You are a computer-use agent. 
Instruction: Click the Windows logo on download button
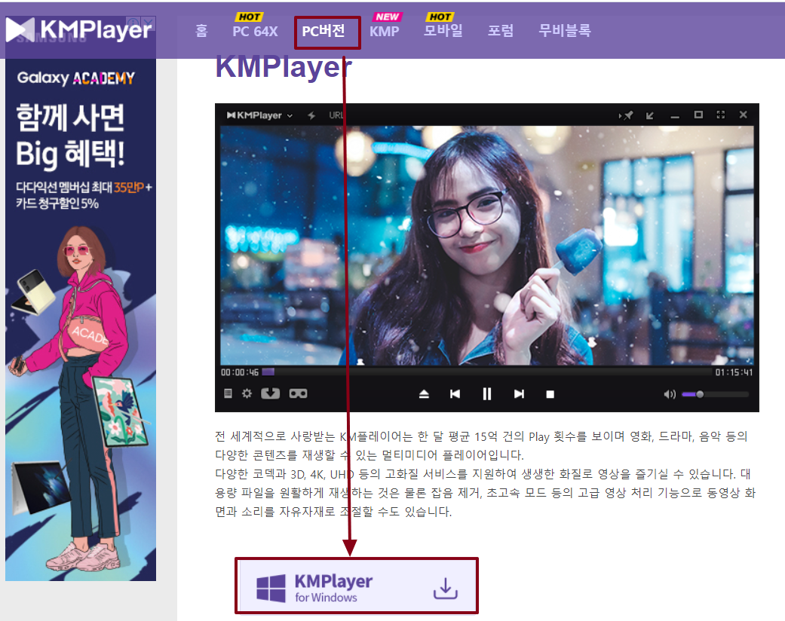tap(271, 588)
